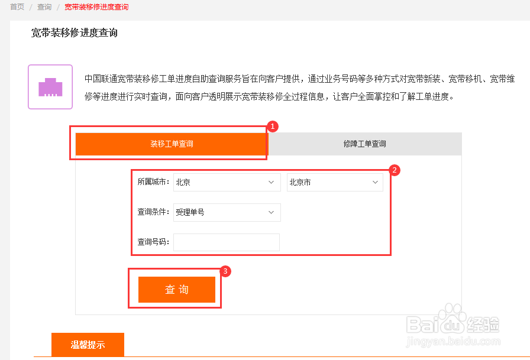
Task: Click the page title 宽带装移修进度查询
Action: pos(75,34)
